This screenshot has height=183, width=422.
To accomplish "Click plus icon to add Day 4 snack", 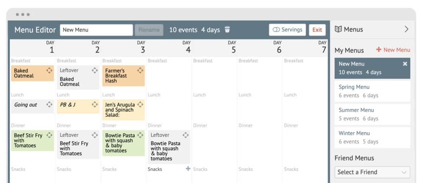I will click(188, 169).
